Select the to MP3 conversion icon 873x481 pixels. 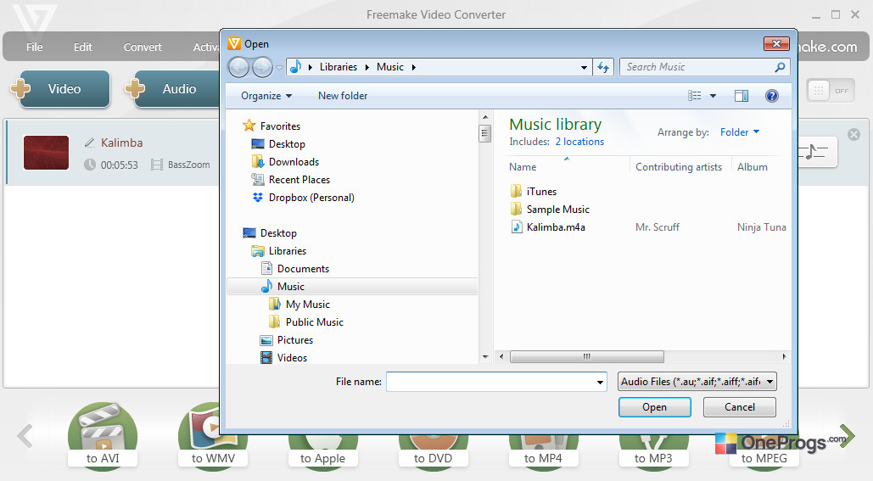pos(653,452)
